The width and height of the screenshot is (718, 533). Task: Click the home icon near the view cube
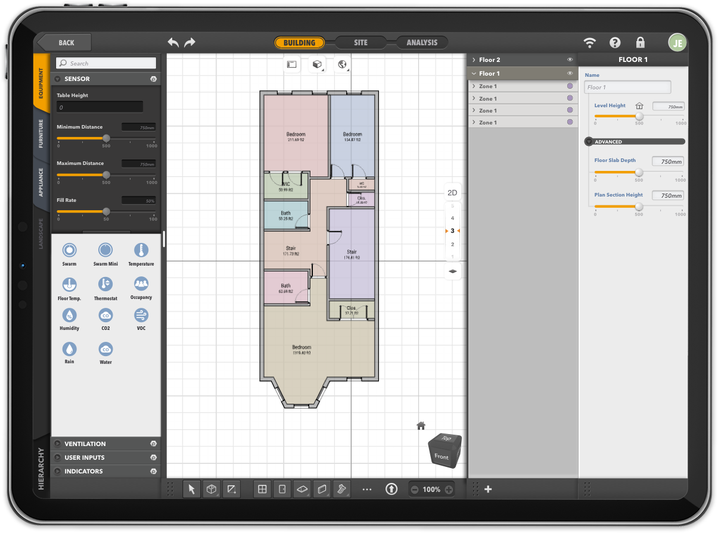pyautogui.click(x=421, y=425)
